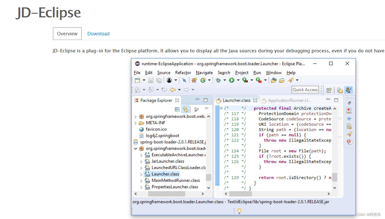Collapse the org.springframework.boot.loader package

136,148
